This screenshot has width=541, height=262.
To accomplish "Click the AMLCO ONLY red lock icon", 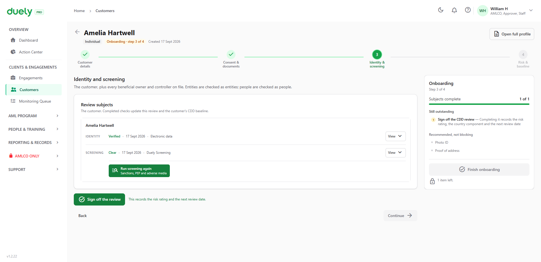I will (x=11, y=156).
